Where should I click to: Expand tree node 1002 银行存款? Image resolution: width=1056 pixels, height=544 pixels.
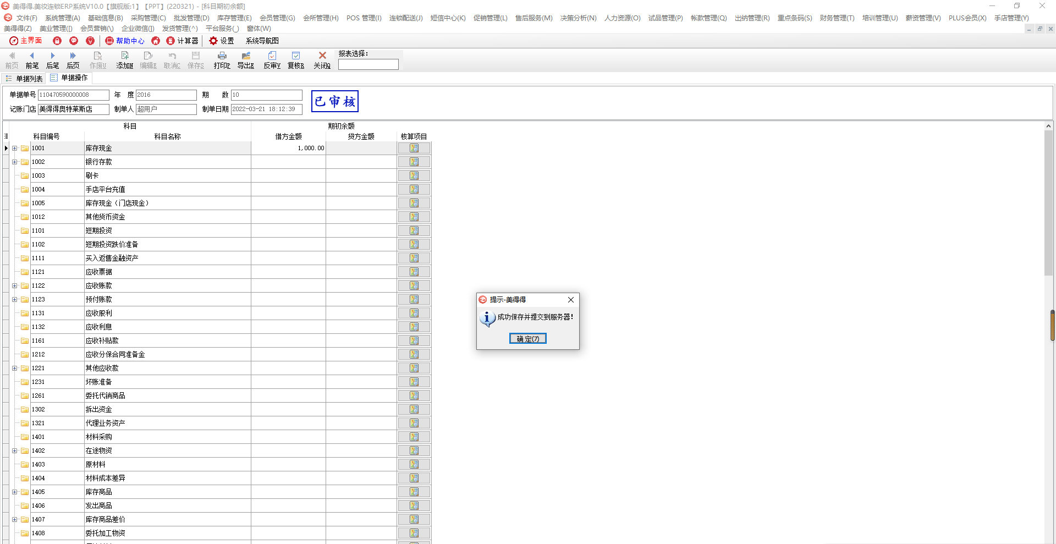coord(15,162)
